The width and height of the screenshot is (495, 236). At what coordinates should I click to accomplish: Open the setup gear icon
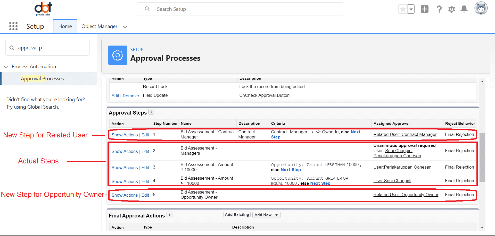coord(451,9)
